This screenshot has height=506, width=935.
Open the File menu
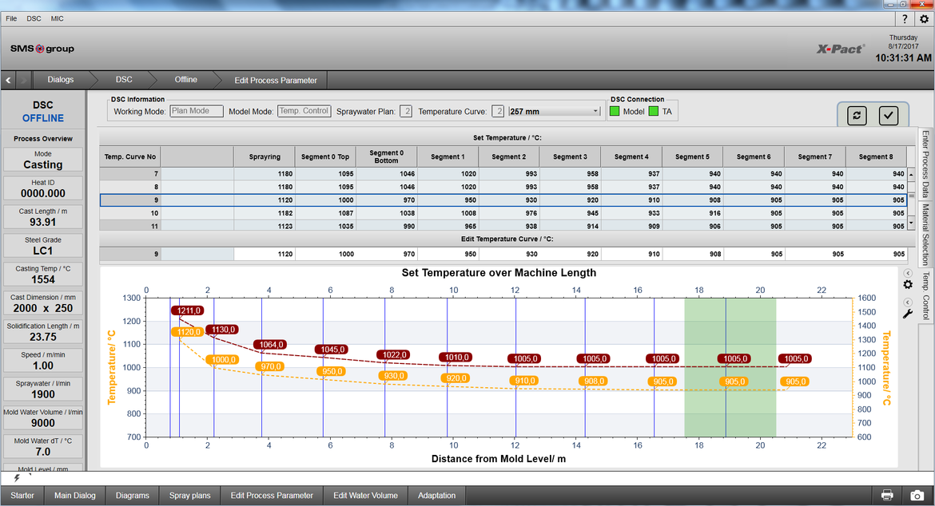pyautogui.click(x=11, y=18)
